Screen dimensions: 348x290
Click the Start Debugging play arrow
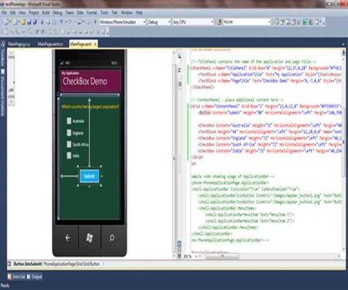95,22
